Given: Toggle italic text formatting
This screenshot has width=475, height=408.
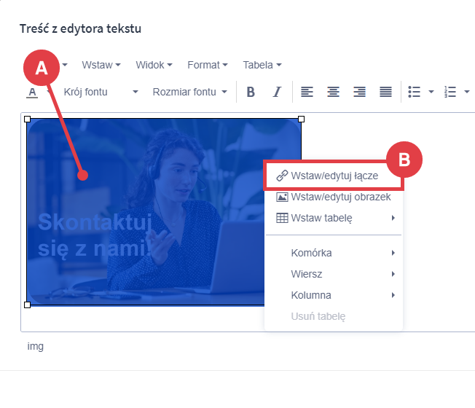Looking at the screenshot, I should [277, 92].
